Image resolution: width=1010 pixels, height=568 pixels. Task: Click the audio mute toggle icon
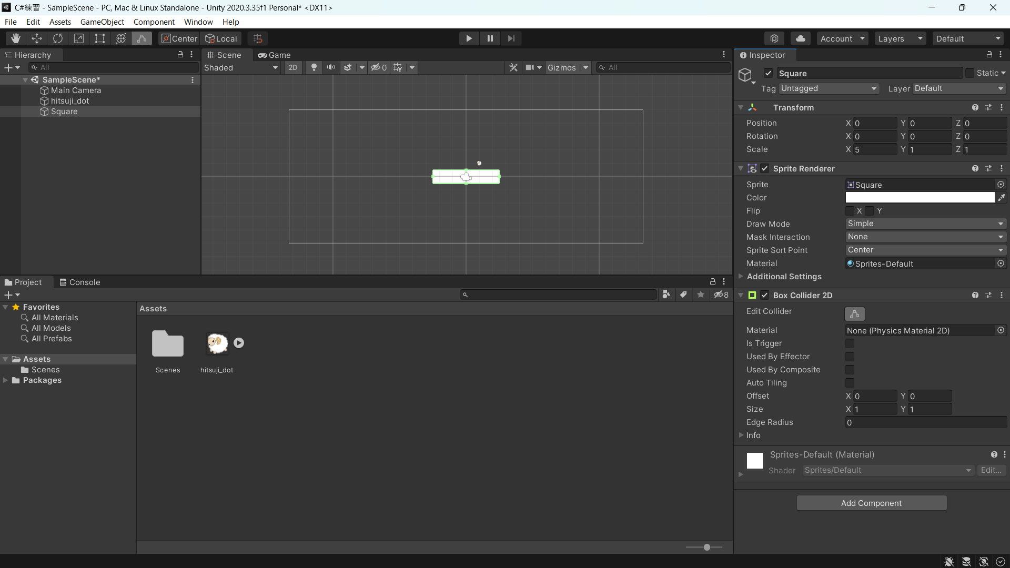click(331, 67)
